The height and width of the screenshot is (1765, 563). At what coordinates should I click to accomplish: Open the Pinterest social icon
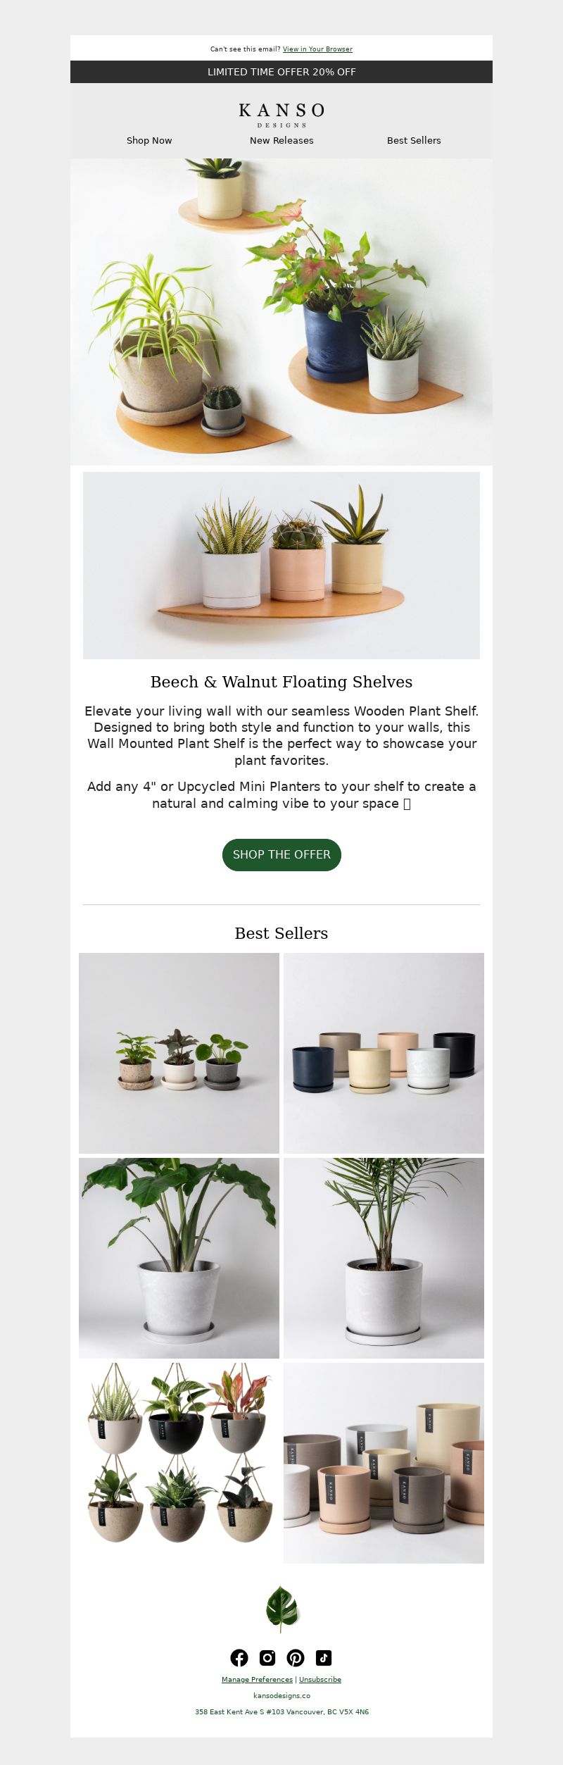(x=296, y=1657)
